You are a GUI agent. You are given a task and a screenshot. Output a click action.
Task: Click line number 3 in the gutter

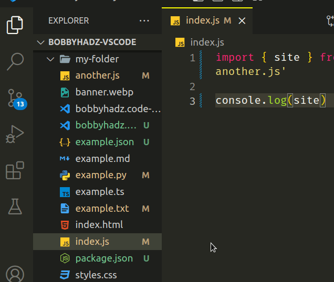click(x=193, y=101)
